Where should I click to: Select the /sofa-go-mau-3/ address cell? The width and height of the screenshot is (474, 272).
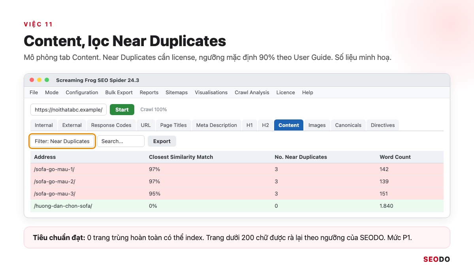(55, 194)
